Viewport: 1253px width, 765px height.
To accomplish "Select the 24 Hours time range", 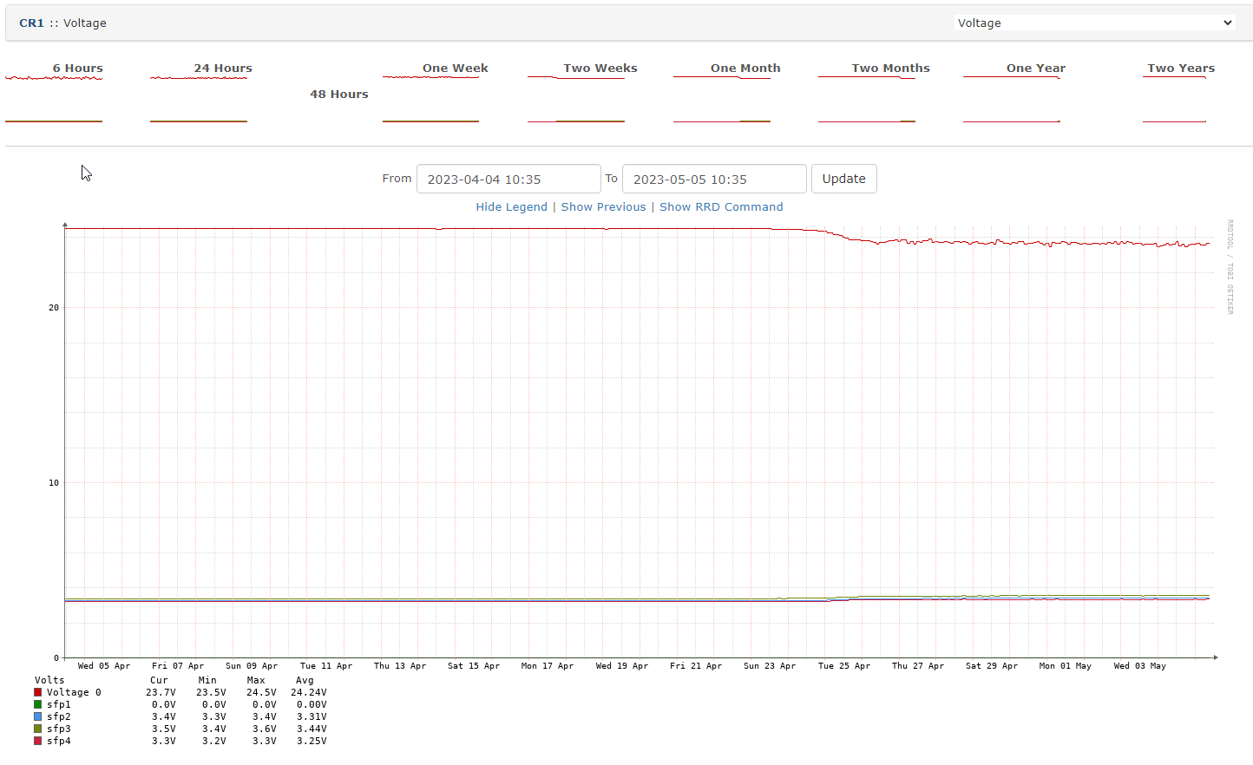I will point(223,69).
